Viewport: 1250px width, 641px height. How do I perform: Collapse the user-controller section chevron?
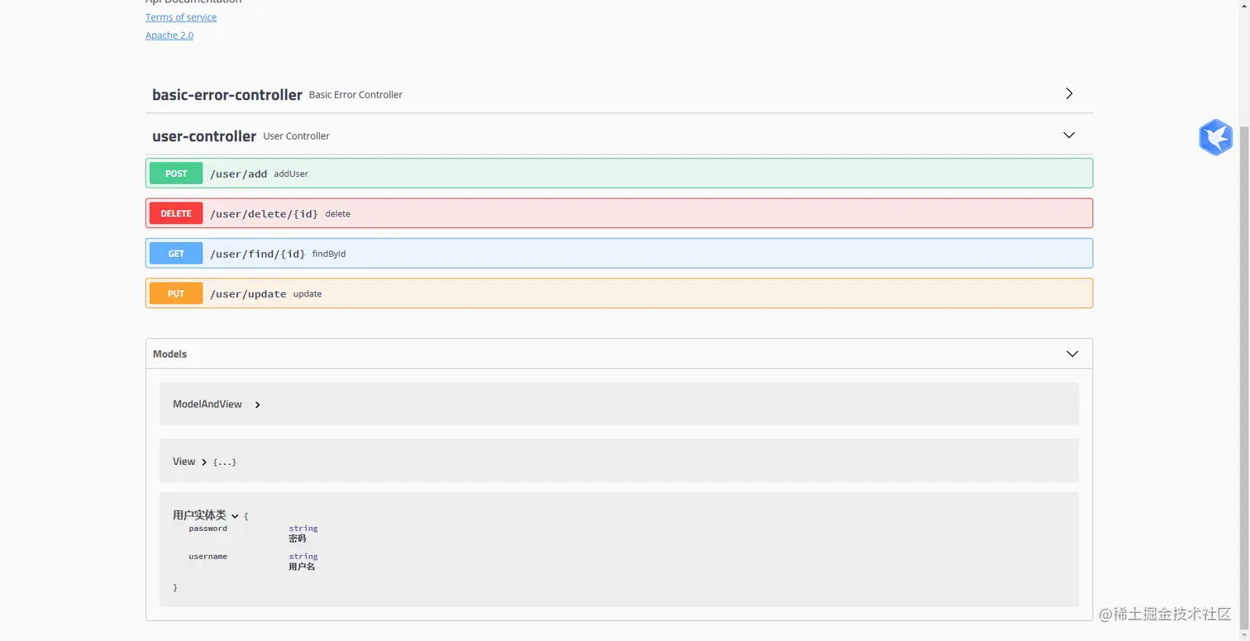(x=1069, y=135)
